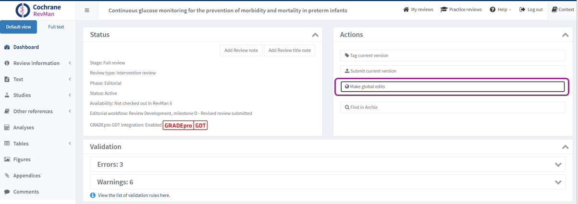This screenshot has height=204, width=578.
Task: Expand Review information in sidebar
Action: tap(37, 63)
